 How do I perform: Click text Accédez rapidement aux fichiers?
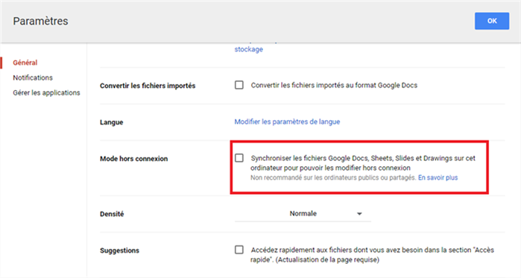372,255
